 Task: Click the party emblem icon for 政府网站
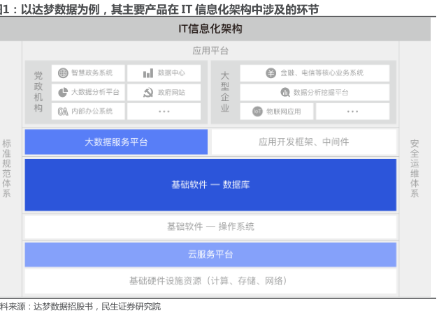[x=148, y=92]
